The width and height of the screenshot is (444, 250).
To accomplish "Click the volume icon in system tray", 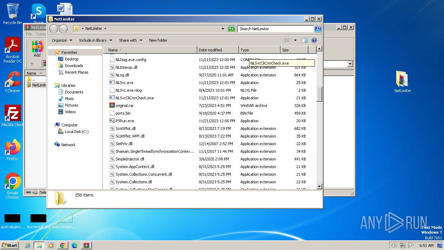I will pos(394,245).
